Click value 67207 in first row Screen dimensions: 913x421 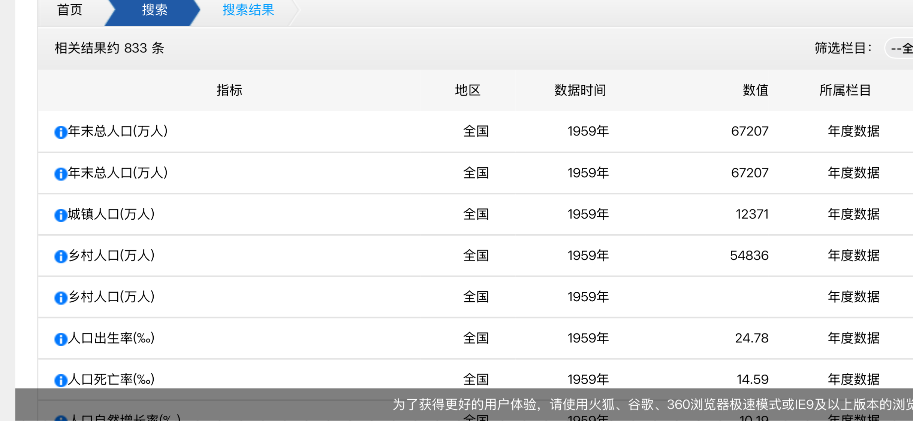point(750,131)
